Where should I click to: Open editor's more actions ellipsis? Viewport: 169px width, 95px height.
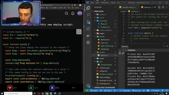(167, 7)
